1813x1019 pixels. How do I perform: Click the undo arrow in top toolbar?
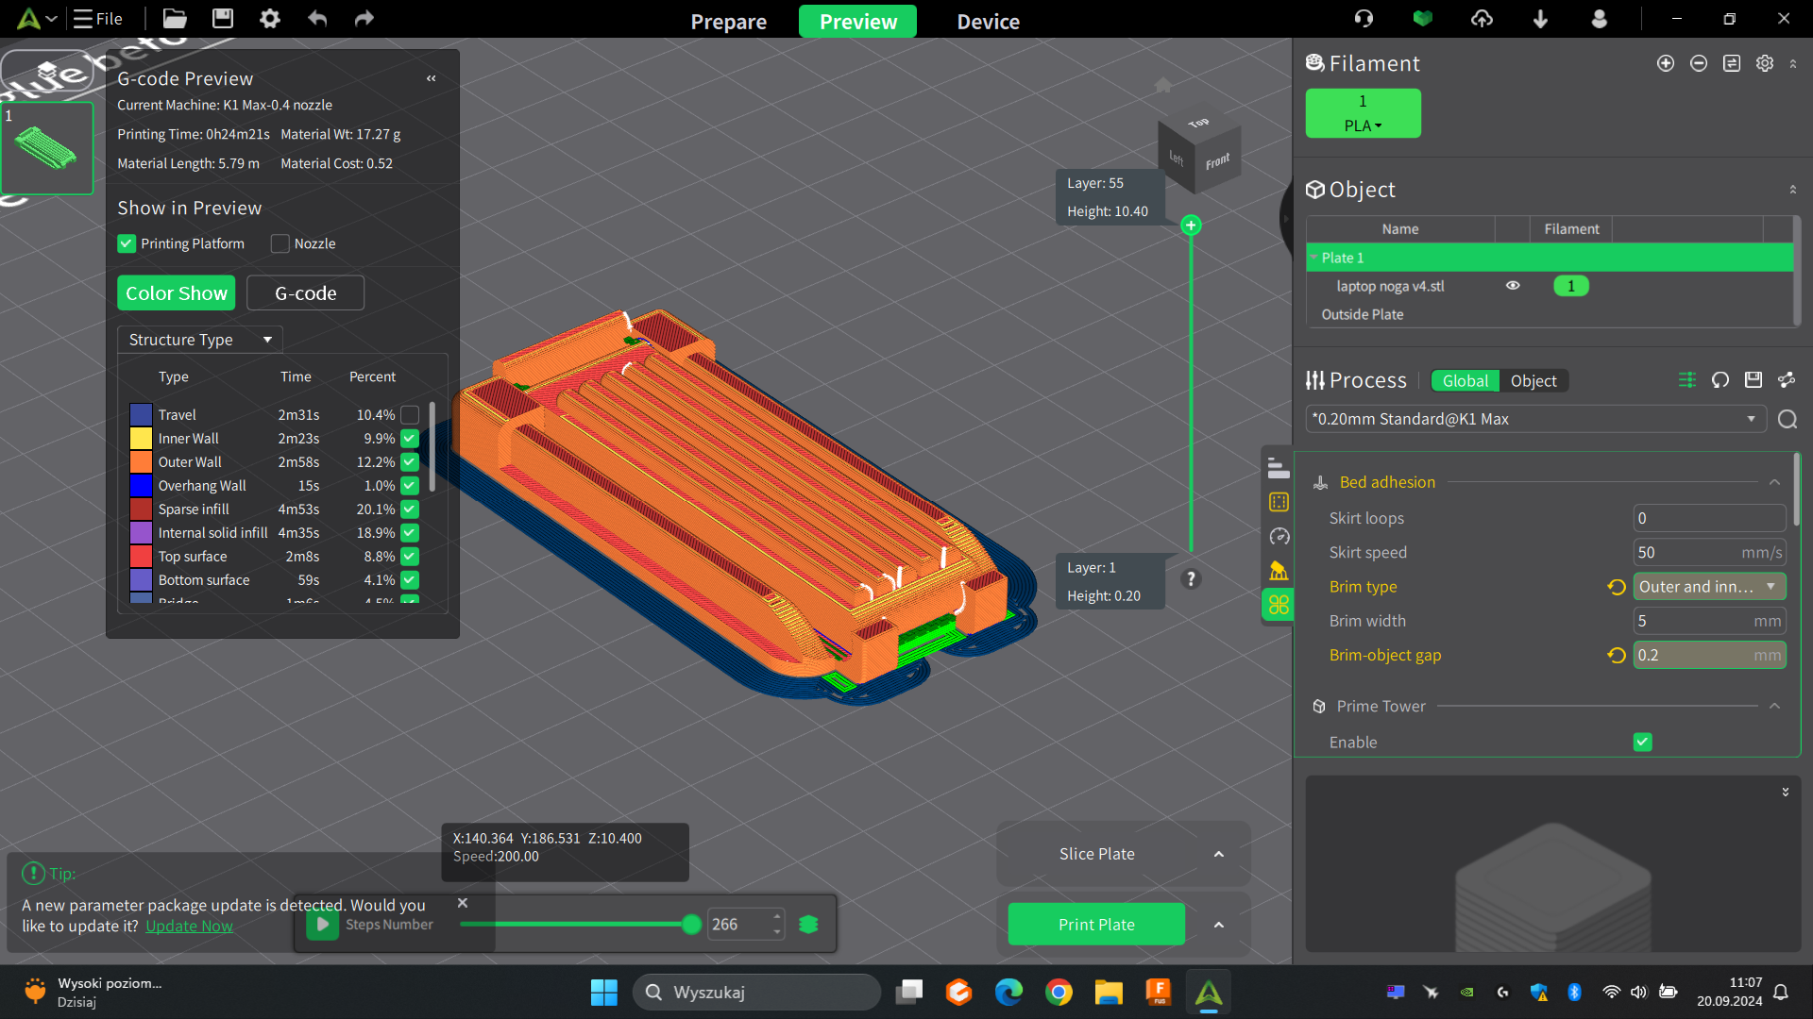pyautogui.click(x=317, y=18)
